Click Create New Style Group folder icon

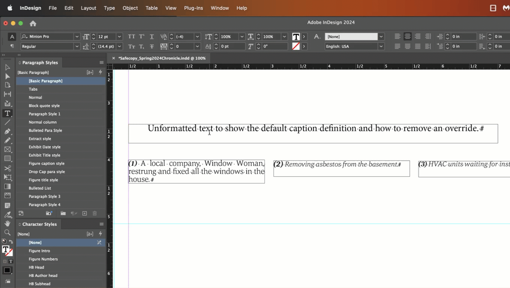tap(63, 213)
